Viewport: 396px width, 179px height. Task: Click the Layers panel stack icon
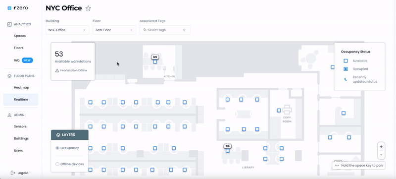point(58,135)
